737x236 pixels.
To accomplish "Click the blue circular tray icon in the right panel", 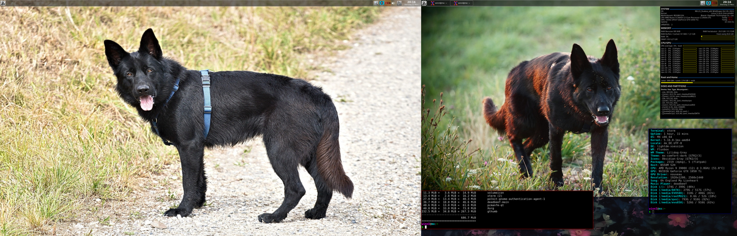I will pos(708,3).
